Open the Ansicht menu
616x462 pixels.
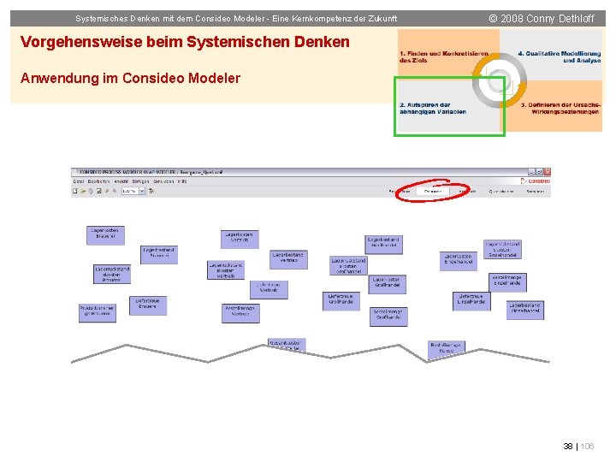pyautogui.click(x=121, y=181)
